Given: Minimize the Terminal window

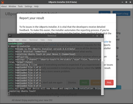Looking at the screenshot, I should [93, 36].
